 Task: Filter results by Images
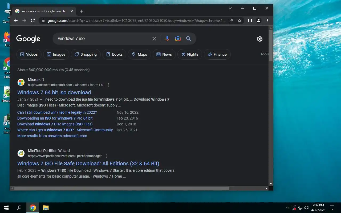click(56, 54)
